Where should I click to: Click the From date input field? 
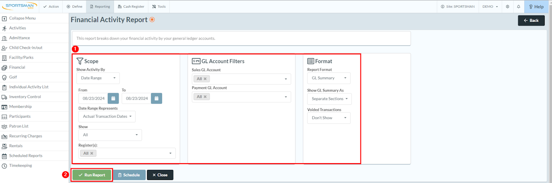click(x=92, y=98)
